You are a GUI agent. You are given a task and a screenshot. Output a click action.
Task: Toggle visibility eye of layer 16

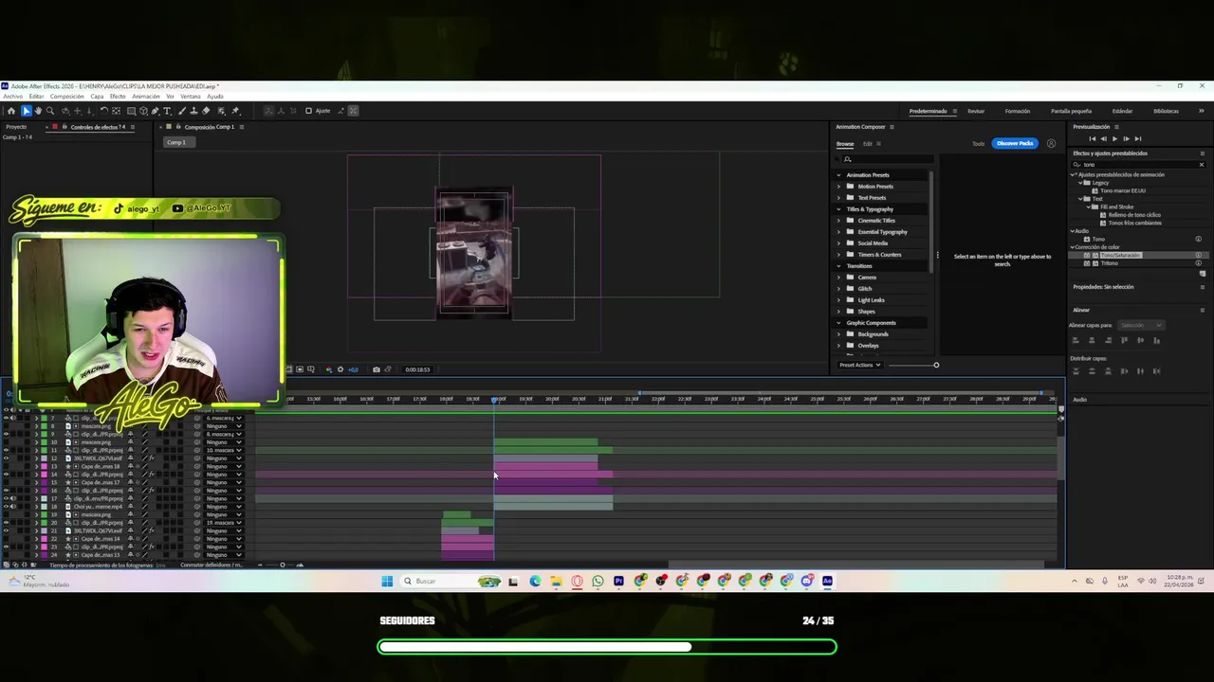pos(7,491)
